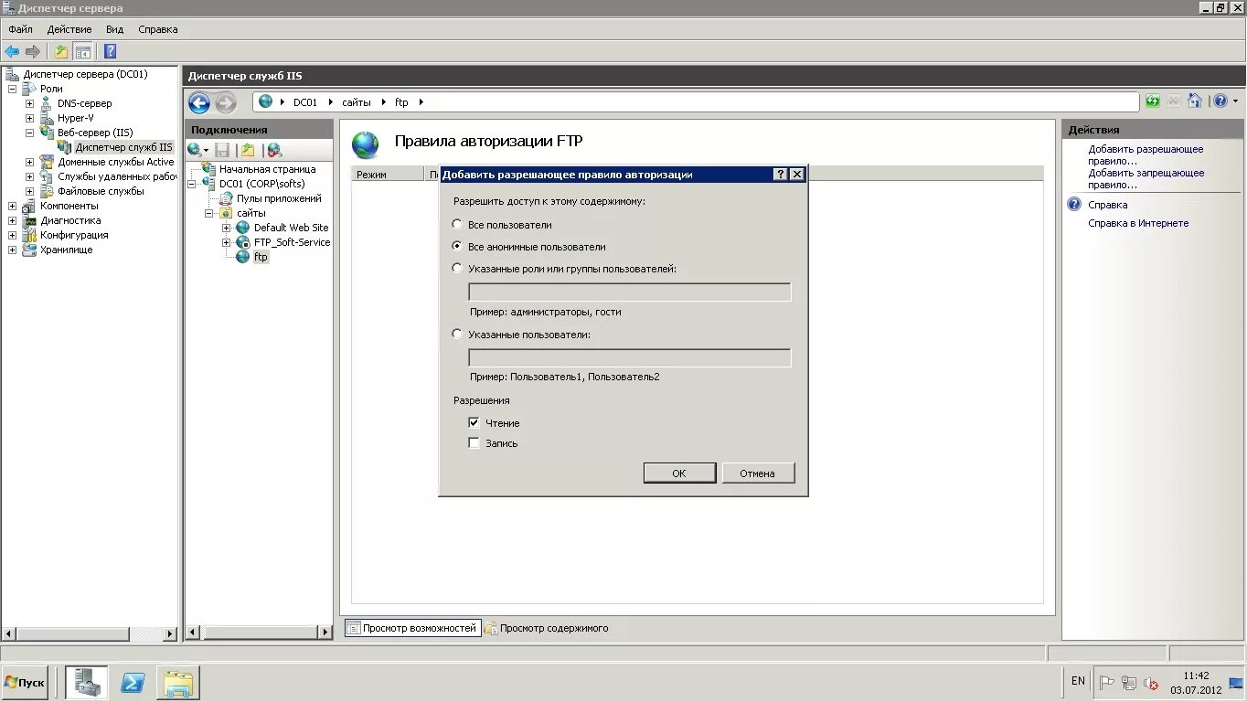Click the specified users text field
The width and height of the screenshot is (1247, 702).
[630, 357]
